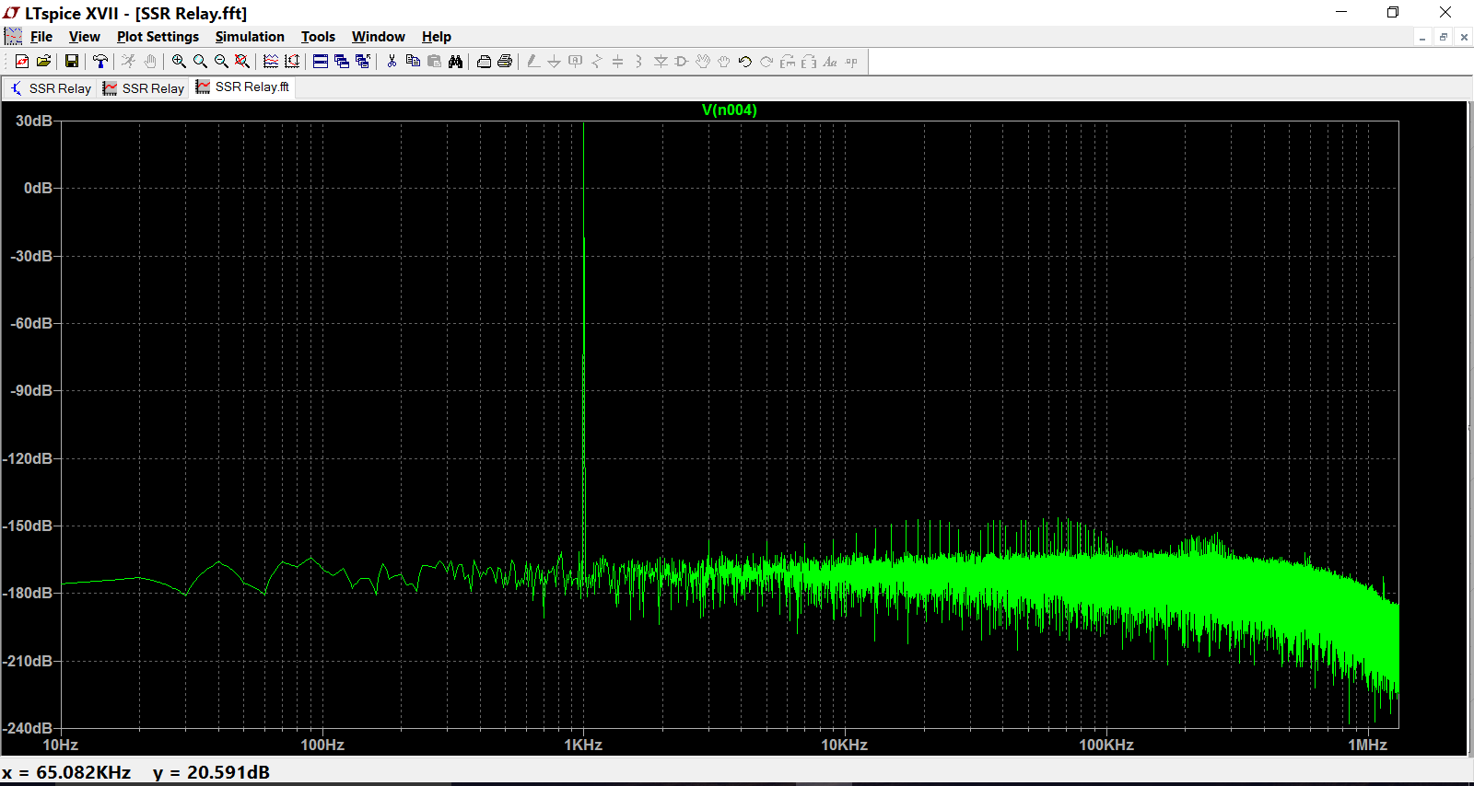This screenshot has width=1474, height=786.
Task: Click the Zoom Out magnifier with minus
Action: tap(221, 62)
